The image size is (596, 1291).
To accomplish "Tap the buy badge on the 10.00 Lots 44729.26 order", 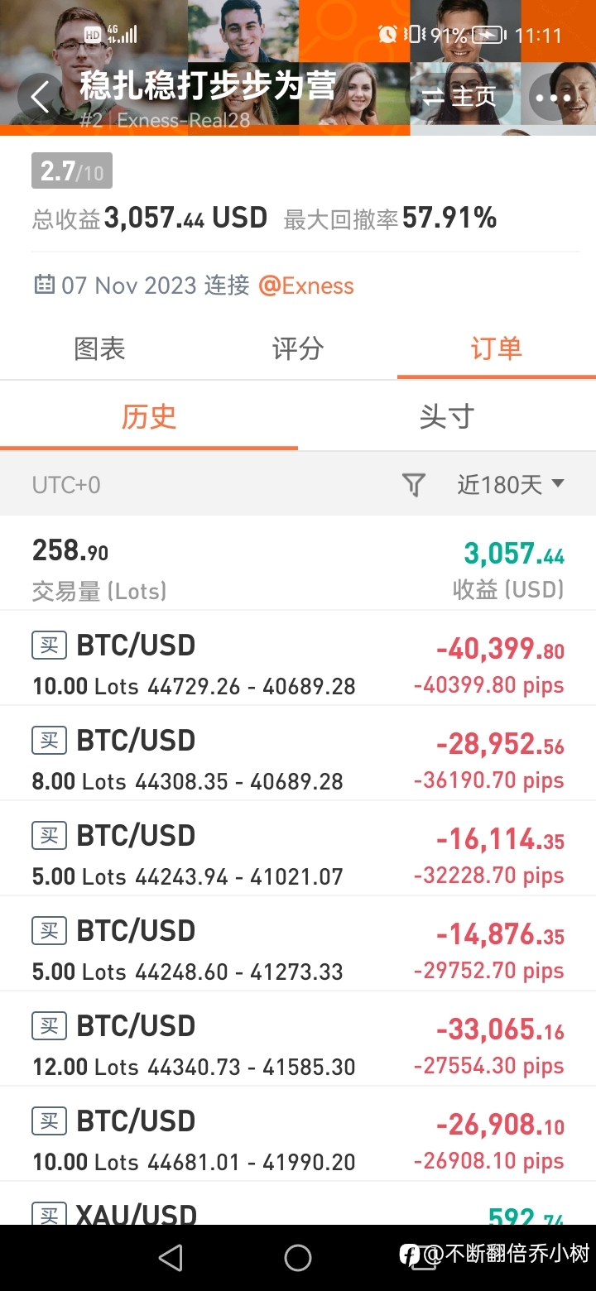I will point(49,645).
